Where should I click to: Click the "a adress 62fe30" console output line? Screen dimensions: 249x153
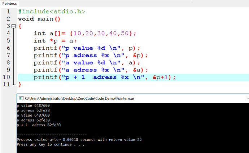32,120
